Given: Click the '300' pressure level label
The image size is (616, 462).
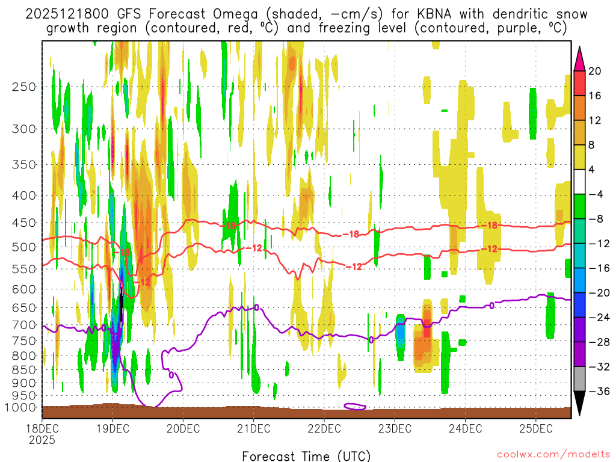Looking at the screenshot, I should coord(24,129).
